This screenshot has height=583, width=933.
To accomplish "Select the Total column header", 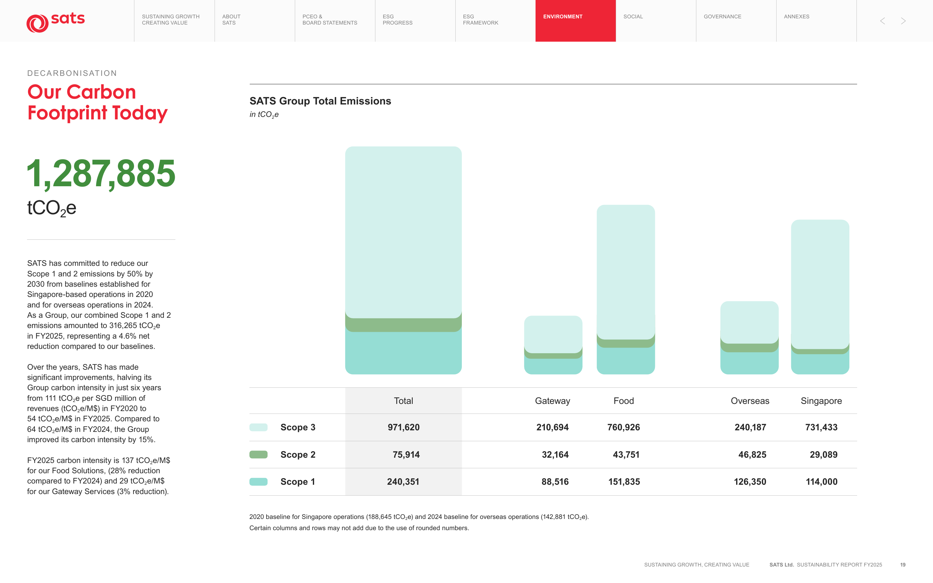I will [x=403, y=401].
